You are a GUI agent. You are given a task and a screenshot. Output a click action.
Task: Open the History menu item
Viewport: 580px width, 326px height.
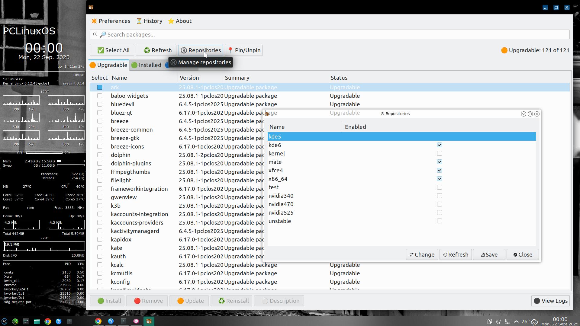[x=149, y=21]
